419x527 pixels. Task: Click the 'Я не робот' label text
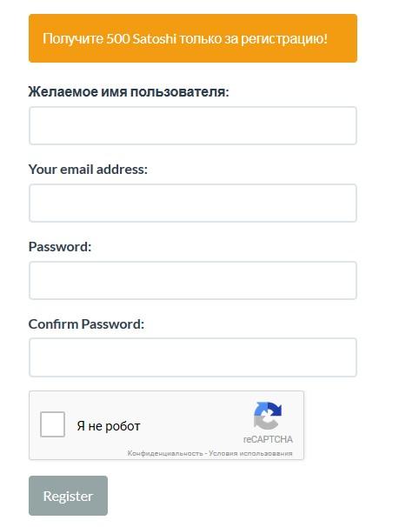click(x=109, y=426)
